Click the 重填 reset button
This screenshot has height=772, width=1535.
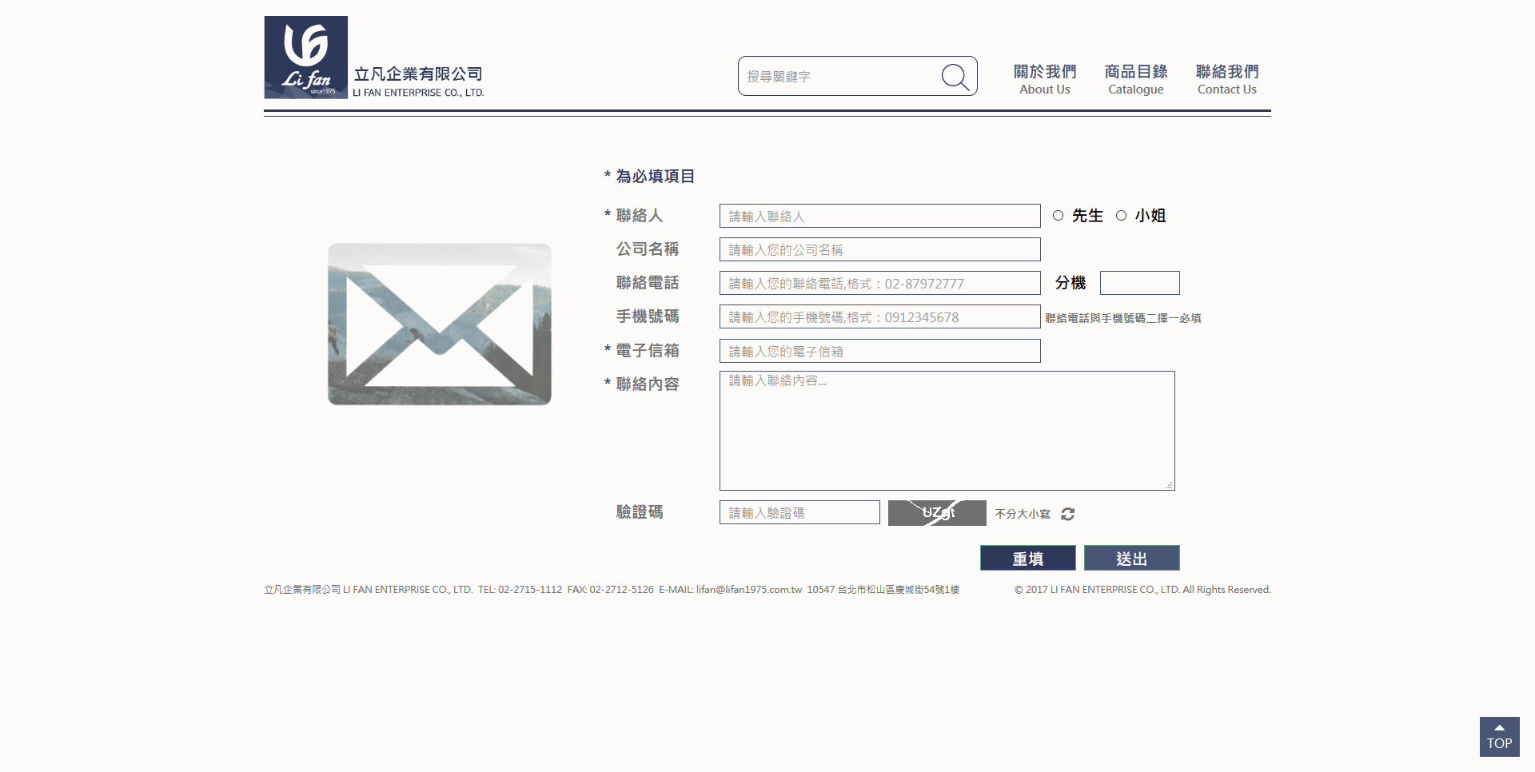click(1027, 558)
